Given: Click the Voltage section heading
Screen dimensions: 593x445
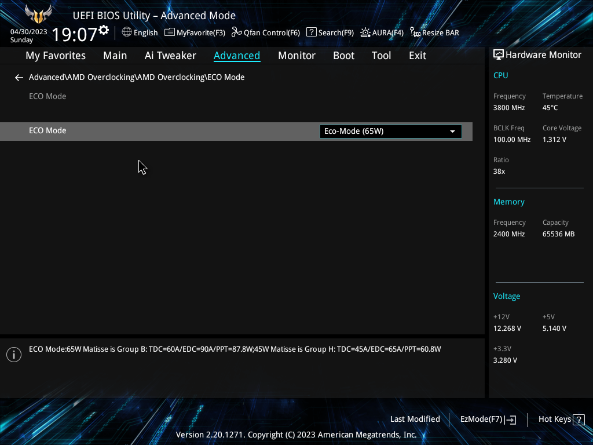Looking at the screenshot, I should [x=506, y=296].
